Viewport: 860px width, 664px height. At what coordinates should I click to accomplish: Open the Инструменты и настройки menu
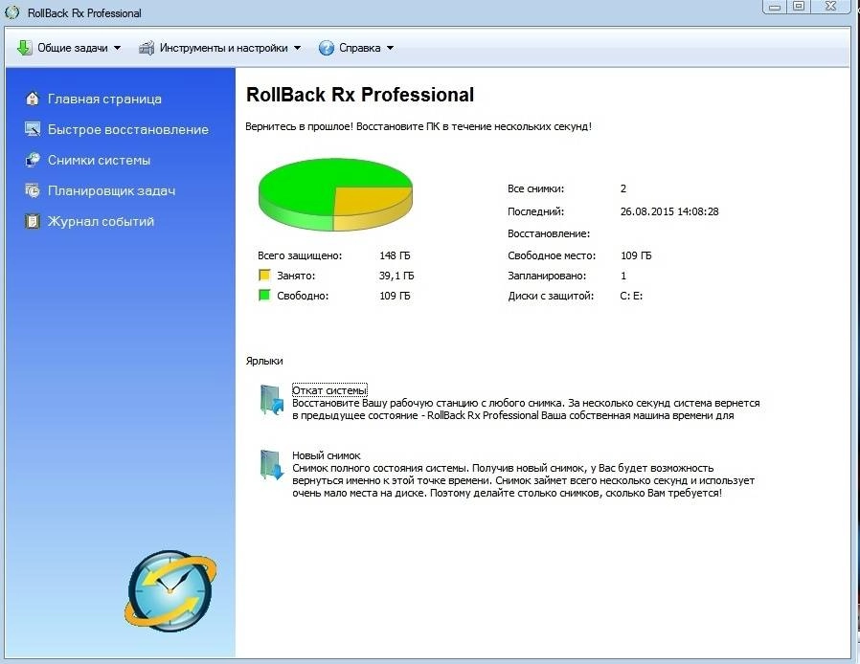coord(220,48)
